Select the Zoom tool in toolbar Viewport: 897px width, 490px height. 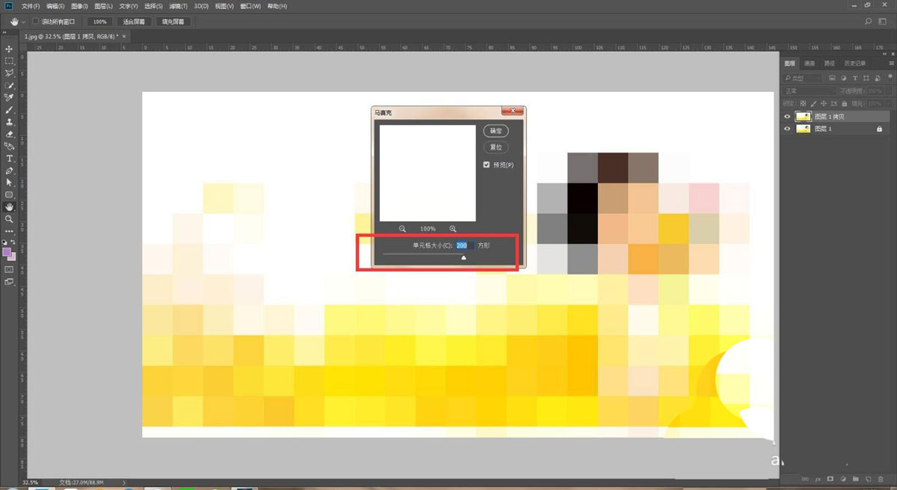point(9,219)
